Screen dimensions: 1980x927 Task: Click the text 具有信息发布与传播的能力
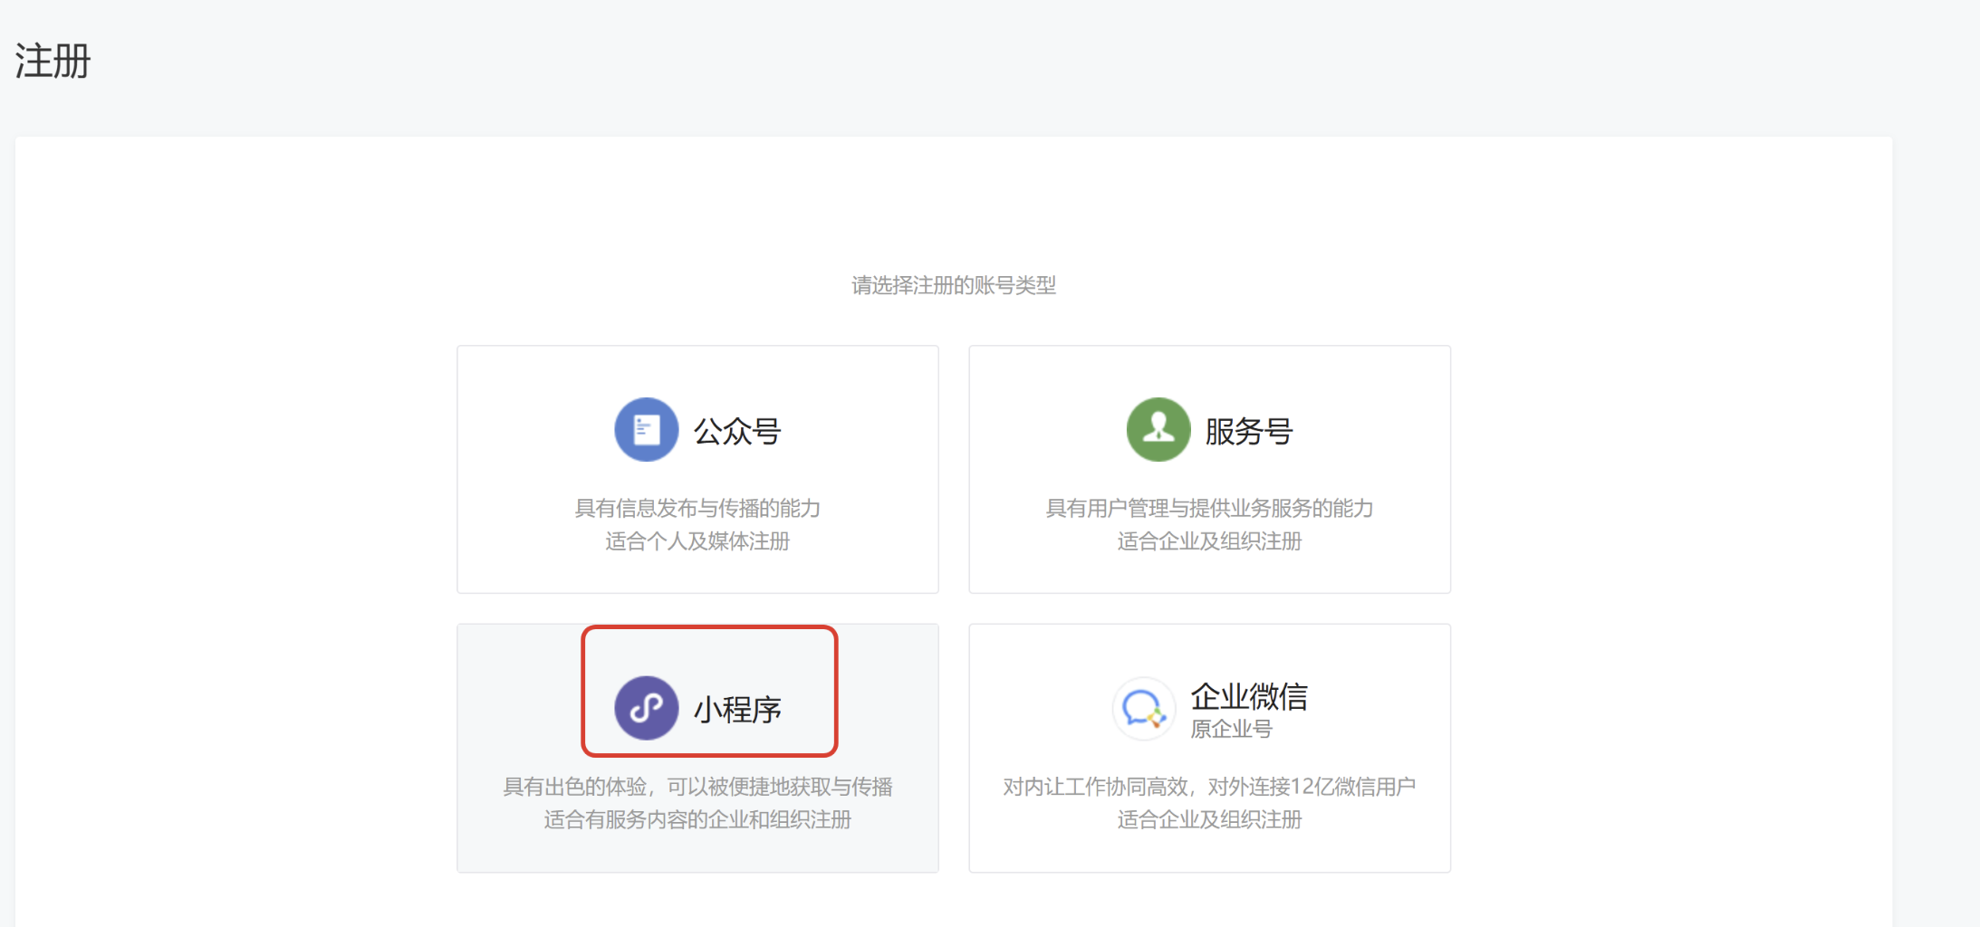pos(697,508)
